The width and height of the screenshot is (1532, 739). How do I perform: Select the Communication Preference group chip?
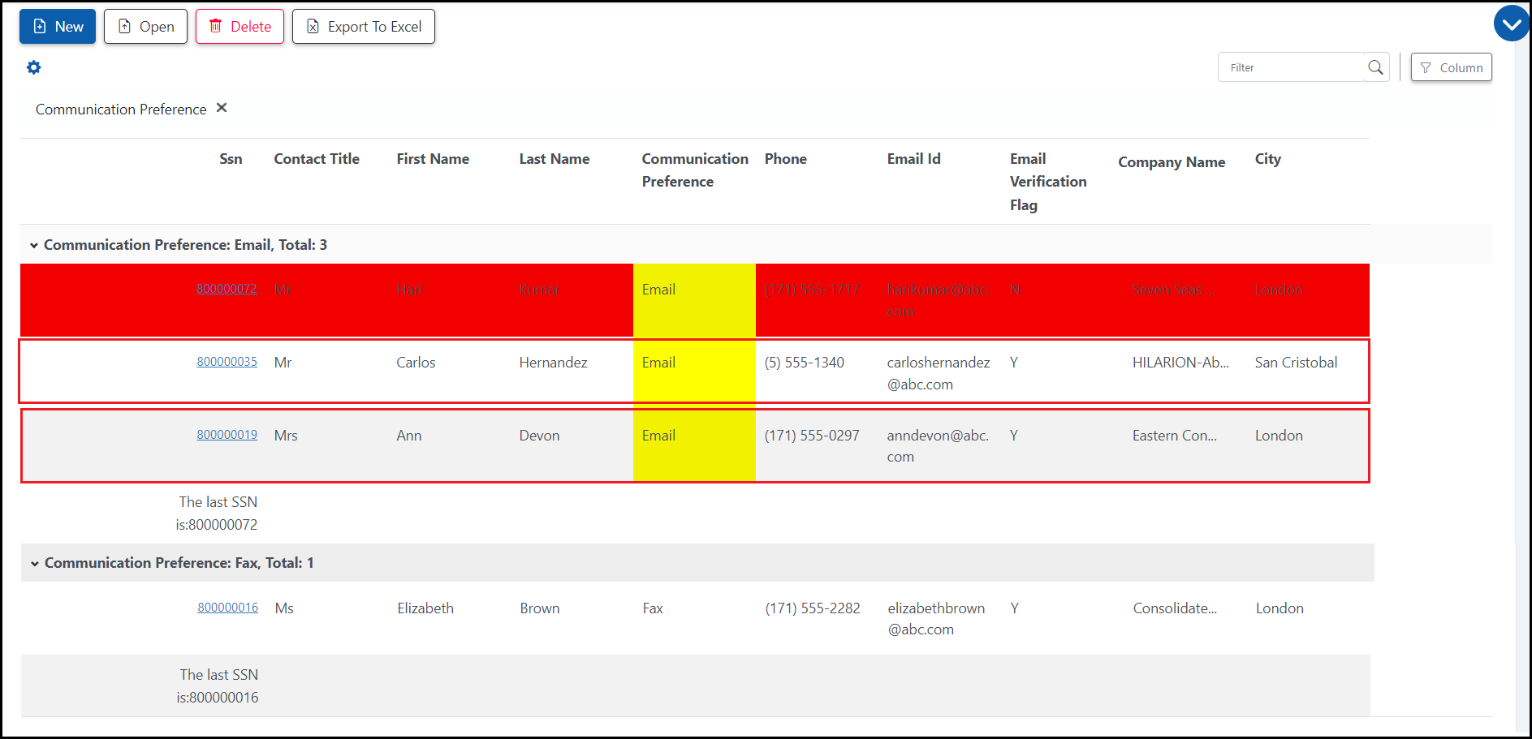tap(121, 110)
